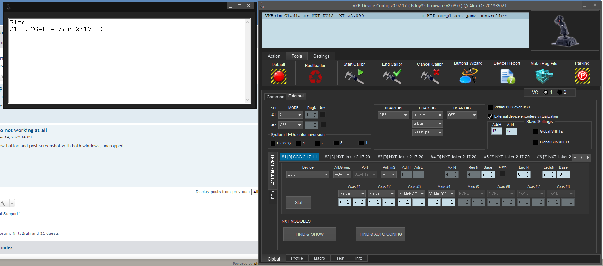This screenshot has width=603, height=266.
Task: Click the FIND & SHOW button
Action: (309, 234)
